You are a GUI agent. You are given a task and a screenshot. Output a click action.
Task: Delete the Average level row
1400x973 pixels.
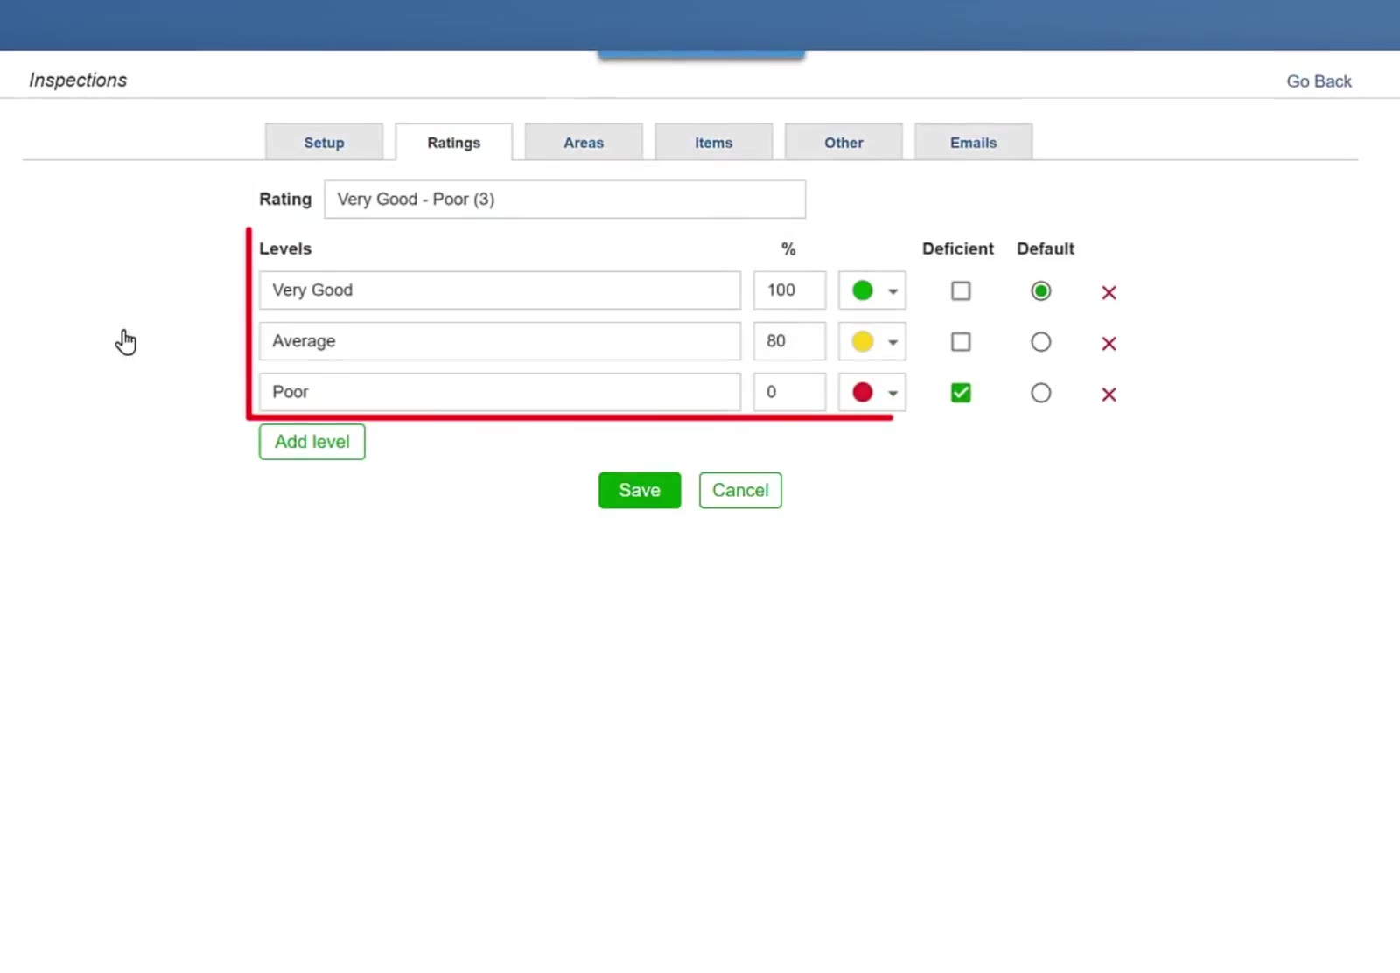tap(1109, 343)
